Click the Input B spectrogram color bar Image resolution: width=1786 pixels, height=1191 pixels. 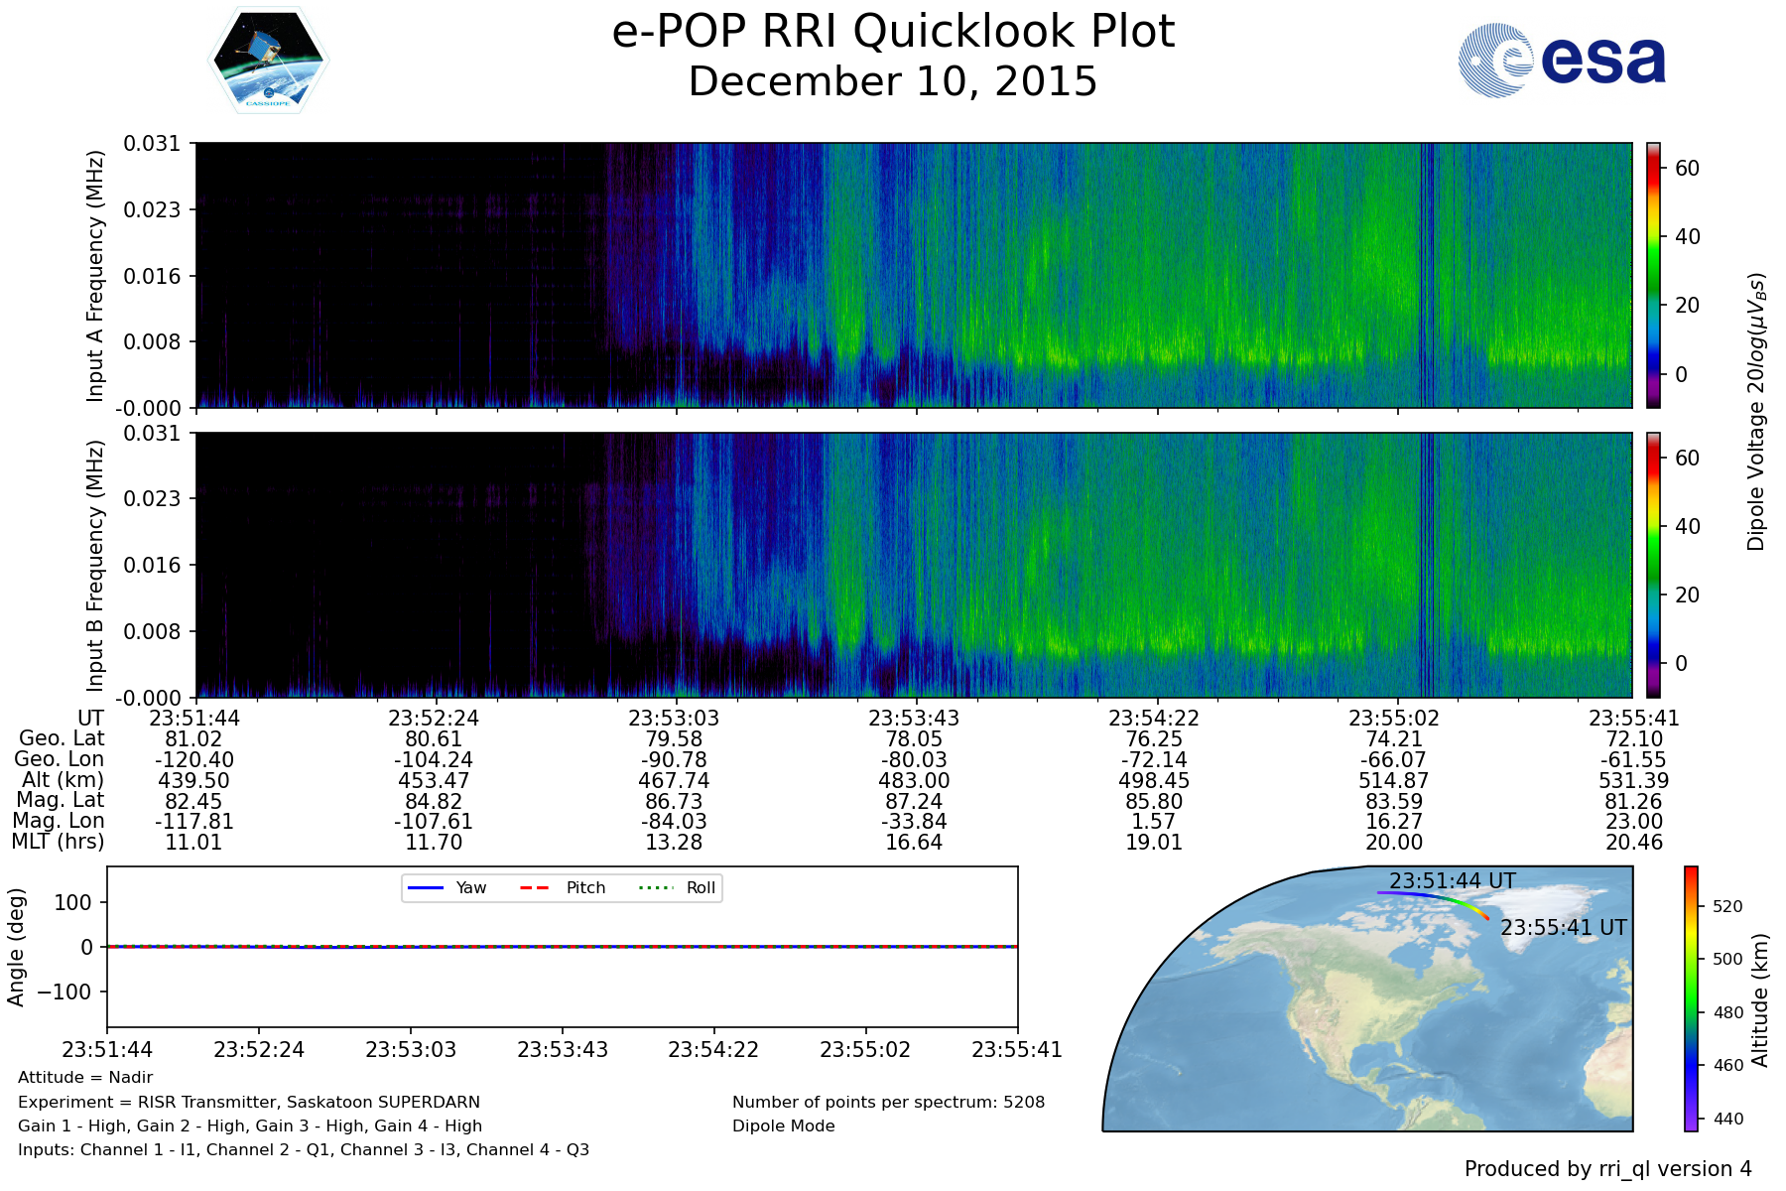(x=1653, y=565)
